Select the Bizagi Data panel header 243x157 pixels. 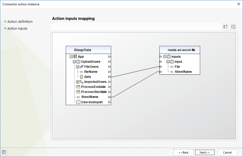tap(89, 50)
